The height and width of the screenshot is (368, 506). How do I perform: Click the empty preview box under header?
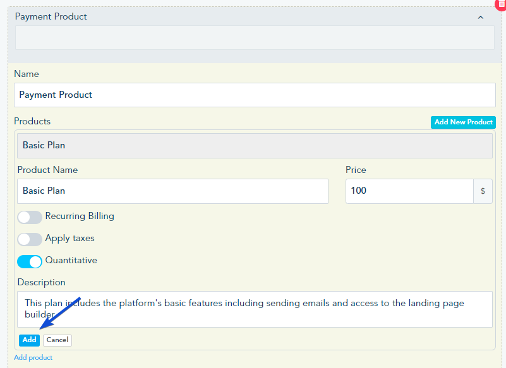(x=255, y=38)
